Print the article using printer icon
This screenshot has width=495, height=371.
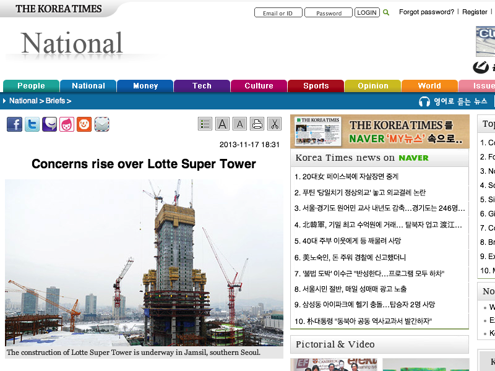coord(257,124)
